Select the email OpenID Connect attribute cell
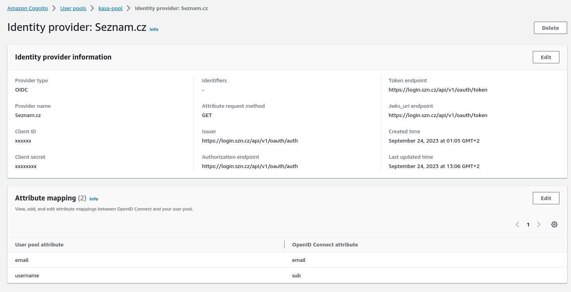Screen dimensions: 571x292 pos(299,260)
